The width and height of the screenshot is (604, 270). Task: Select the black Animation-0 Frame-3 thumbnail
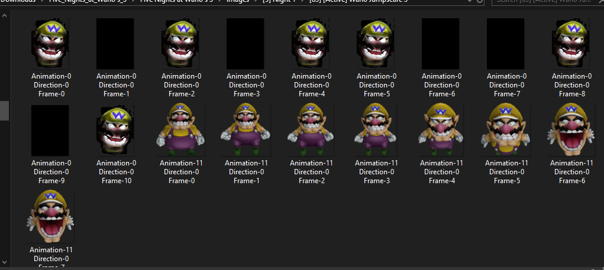click(x=246, y=44)
